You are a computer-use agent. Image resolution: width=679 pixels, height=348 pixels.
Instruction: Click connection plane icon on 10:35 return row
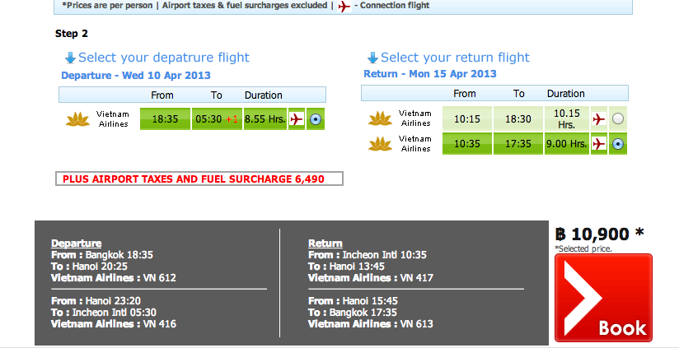[x=599, y=143]
